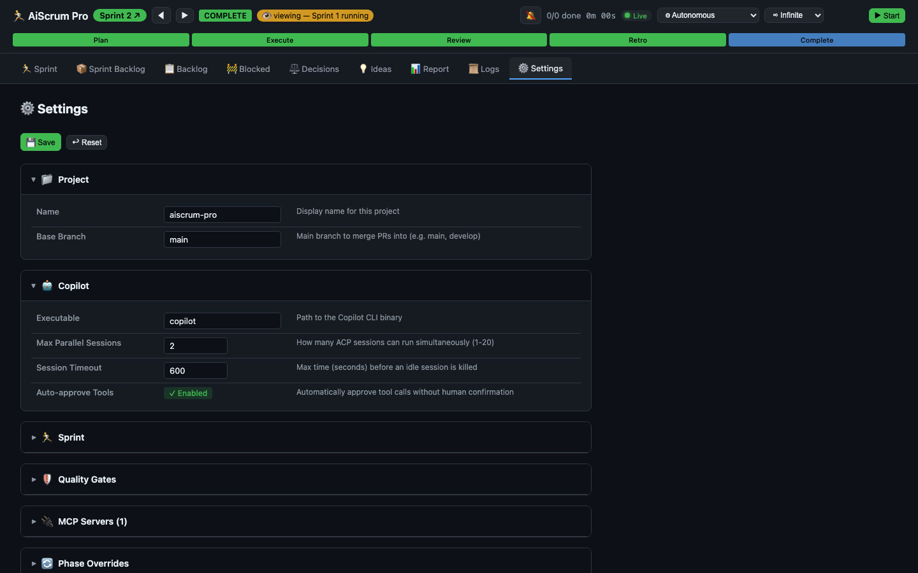Click the AiScrum Pro runner logo
Viewport: 918px width, 573px height.
pyautogui.click(x=19, y=16)
